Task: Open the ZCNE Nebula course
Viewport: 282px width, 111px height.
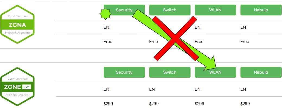Action: (261, 72)
